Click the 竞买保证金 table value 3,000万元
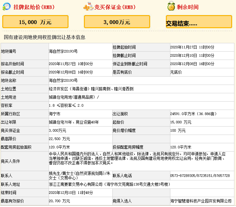This screenshot has height=207, width=236. click(57, 131)
